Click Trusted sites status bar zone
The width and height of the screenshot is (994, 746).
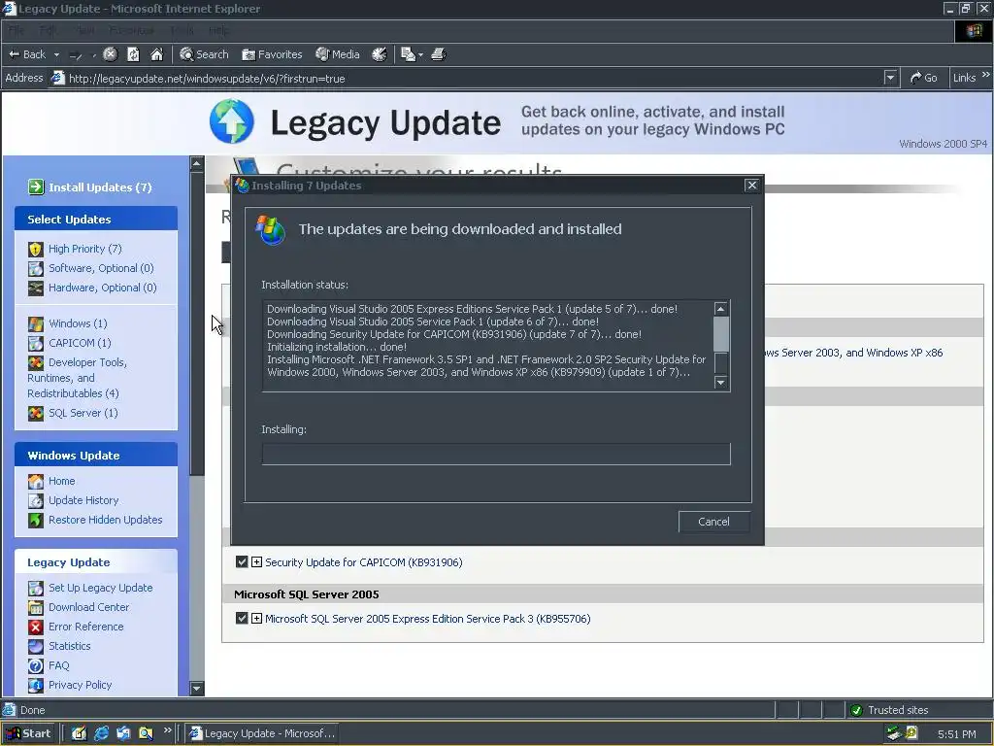pos(918,710)
